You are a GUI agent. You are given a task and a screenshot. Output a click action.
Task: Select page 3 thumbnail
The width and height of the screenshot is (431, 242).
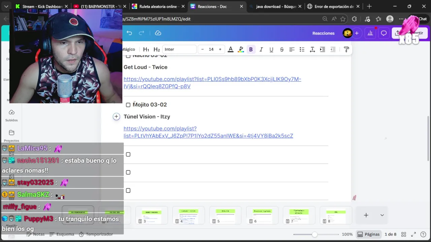point(152,215)
